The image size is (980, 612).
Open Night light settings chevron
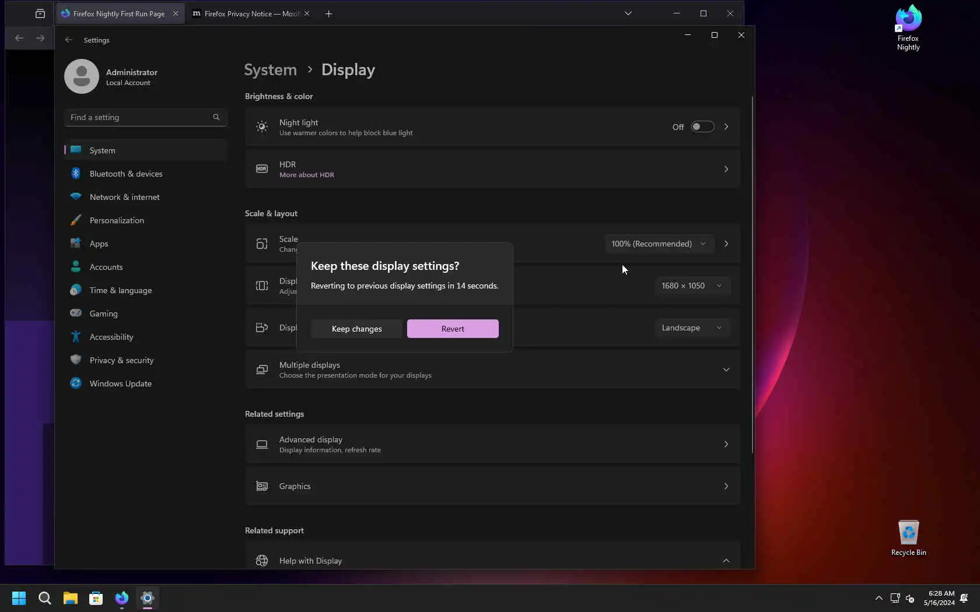pos(726,126)
